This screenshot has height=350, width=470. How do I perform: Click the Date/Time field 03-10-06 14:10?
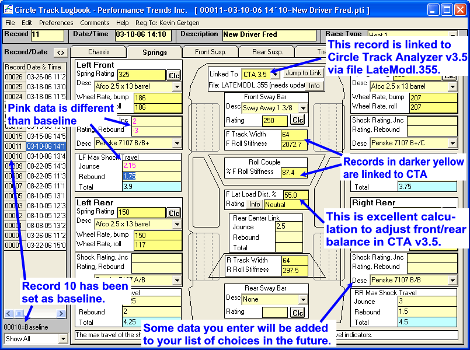click(x=143, y=35)
